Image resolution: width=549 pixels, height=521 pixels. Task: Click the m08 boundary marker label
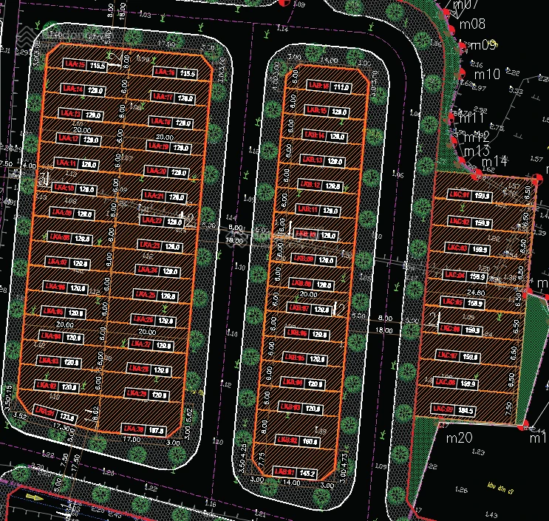point(472,24)
